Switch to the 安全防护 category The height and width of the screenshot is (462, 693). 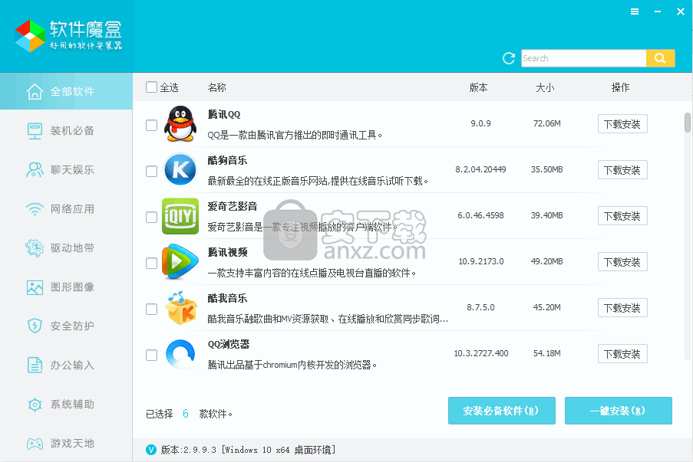click(x=66, y=326)
